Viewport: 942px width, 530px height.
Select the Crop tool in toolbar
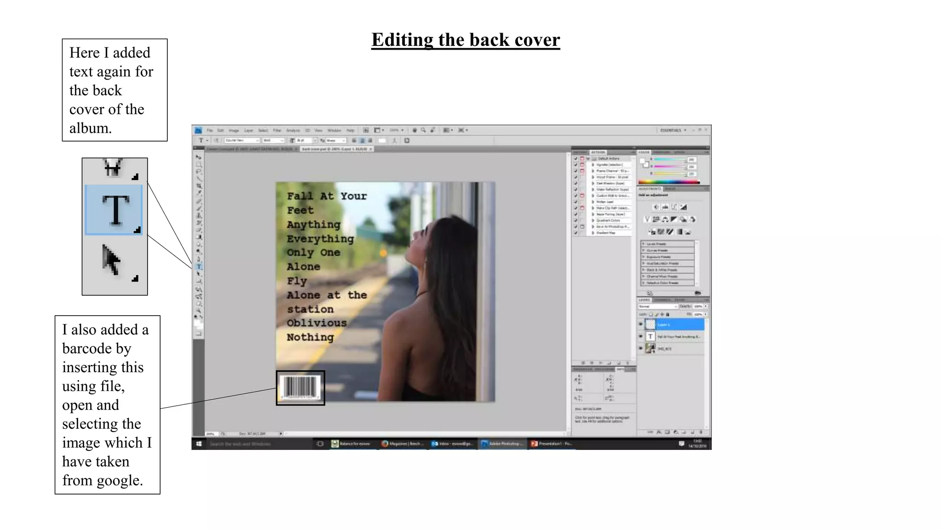point(199,186)
